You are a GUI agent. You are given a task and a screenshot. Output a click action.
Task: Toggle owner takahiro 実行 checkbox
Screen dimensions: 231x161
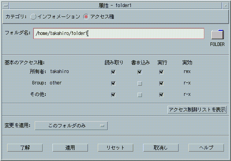click(x=161, y=72)
